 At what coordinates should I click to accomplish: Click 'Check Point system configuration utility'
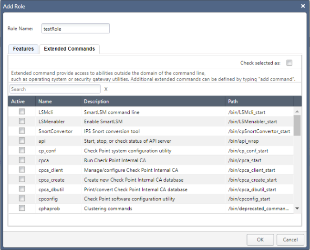[x=128, y=151]
